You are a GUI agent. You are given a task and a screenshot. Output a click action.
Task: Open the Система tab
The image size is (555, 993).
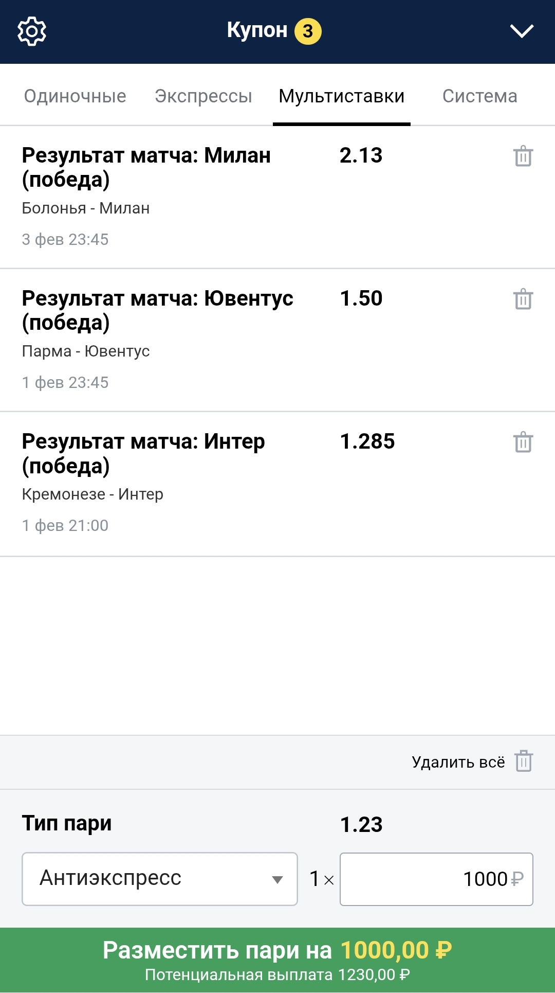[x=479, y=96]
